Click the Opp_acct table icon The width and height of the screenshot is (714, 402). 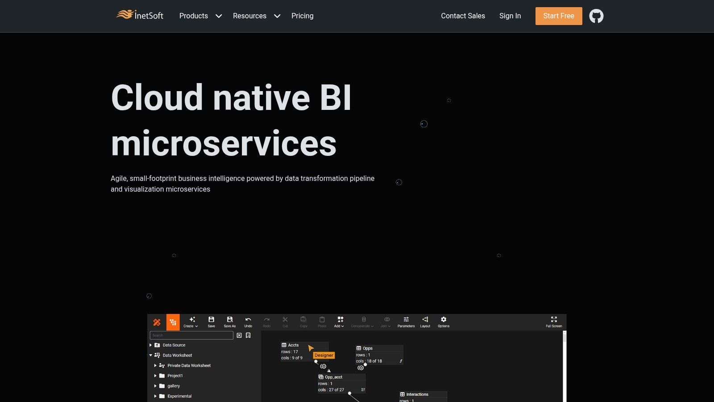coord(321,377)
